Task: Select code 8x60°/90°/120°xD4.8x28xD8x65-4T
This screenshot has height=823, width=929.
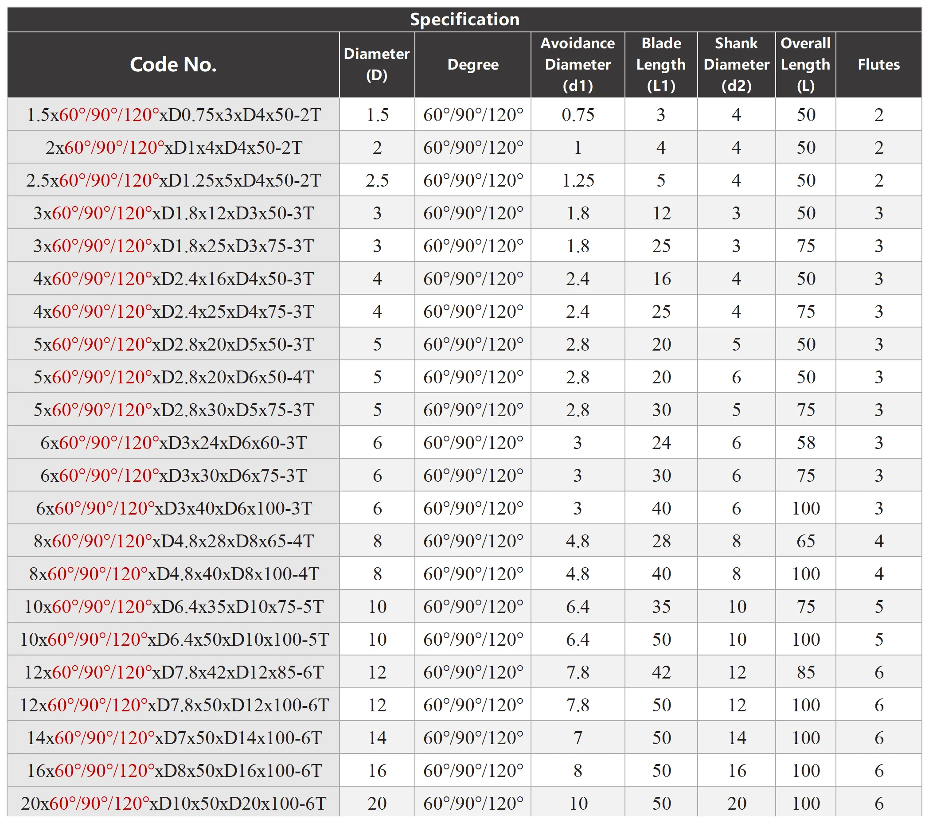Action: [174, 541]
